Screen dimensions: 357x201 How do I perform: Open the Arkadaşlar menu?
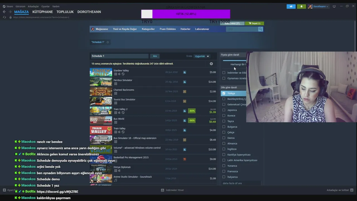[x=33, y=6]
